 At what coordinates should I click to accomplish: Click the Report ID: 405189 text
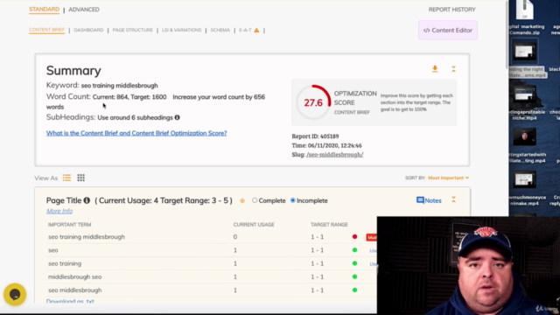[x=315, y=136]
